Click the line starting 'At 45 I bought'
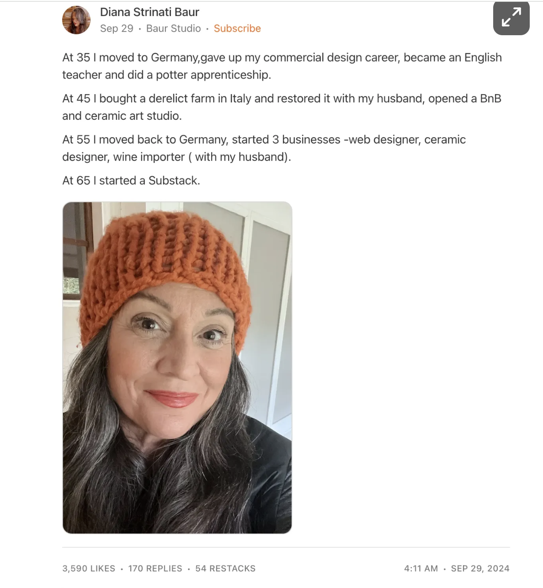 282,99
